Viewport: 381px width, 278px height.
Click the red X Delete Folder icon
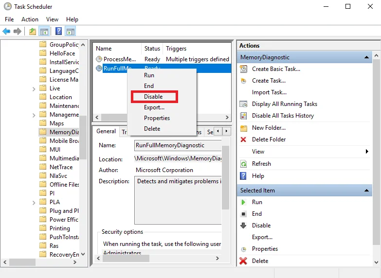pyautogui.click(x=243, y=139)
